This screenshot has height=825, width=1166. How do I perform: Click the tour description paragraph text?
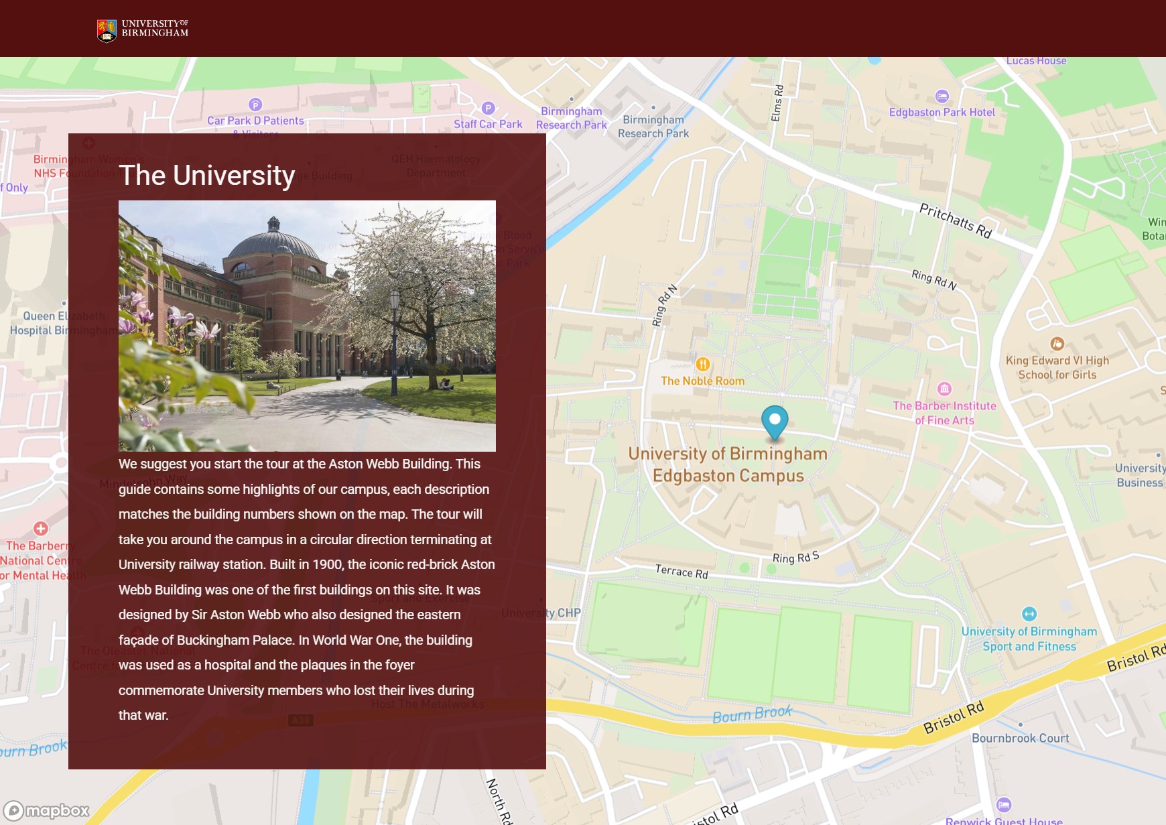307,590
